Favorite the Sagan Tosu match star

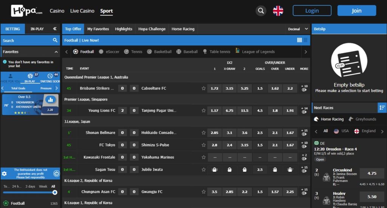[203, 169]
